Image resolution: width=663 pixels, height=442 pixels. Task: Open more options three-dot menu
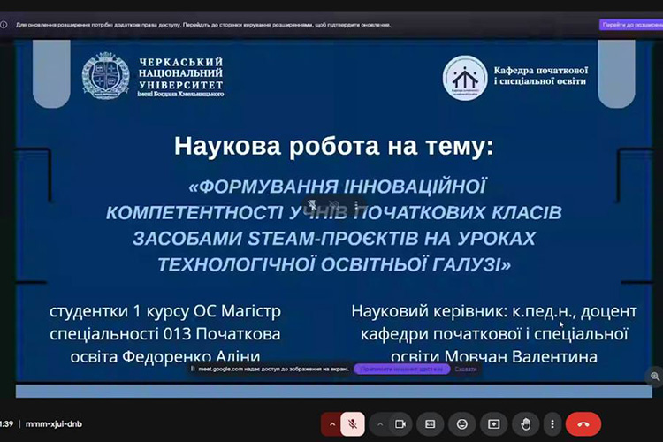click(551, 423)
